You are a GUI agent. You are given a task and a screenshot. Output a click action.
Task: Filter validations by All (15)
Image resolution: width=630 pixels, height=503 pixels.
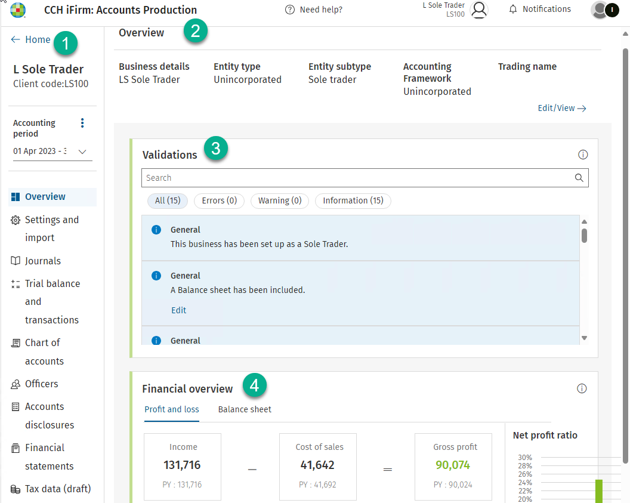[168, 200]
